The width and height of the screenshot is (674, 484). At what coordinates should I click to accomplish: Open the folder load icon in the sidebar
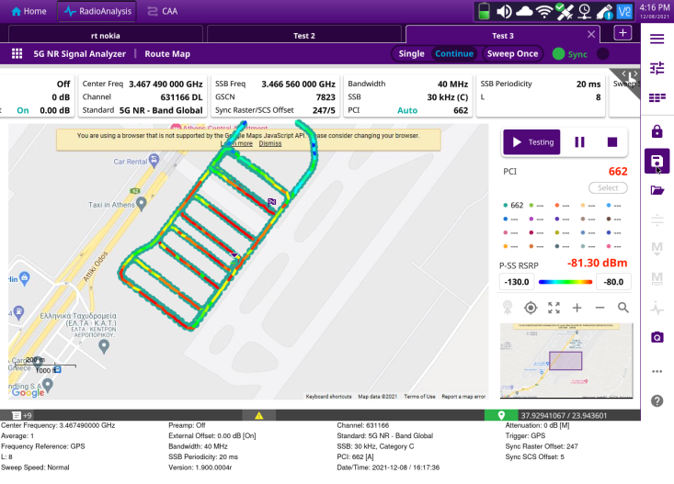[x=657, y=190]
